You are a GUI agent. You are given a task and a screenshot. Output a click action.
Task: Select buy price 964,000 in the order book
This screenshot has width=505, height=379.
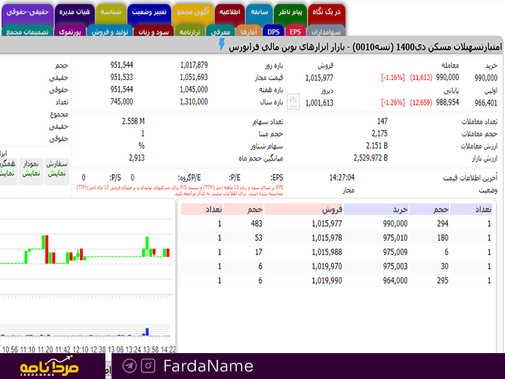[x=395, y=280]
